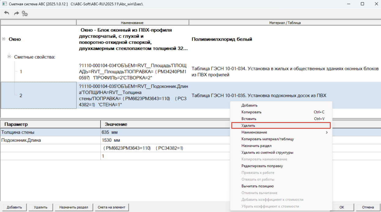Click the bottom Назначить раздел button
The width and height of the screenshot is (381, 212).
pos(74,207)
